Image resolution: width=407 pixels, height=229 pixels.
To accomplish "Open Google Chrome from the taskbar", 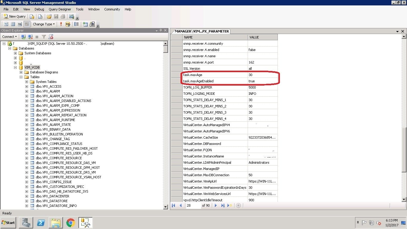I will tap(70, 223).
